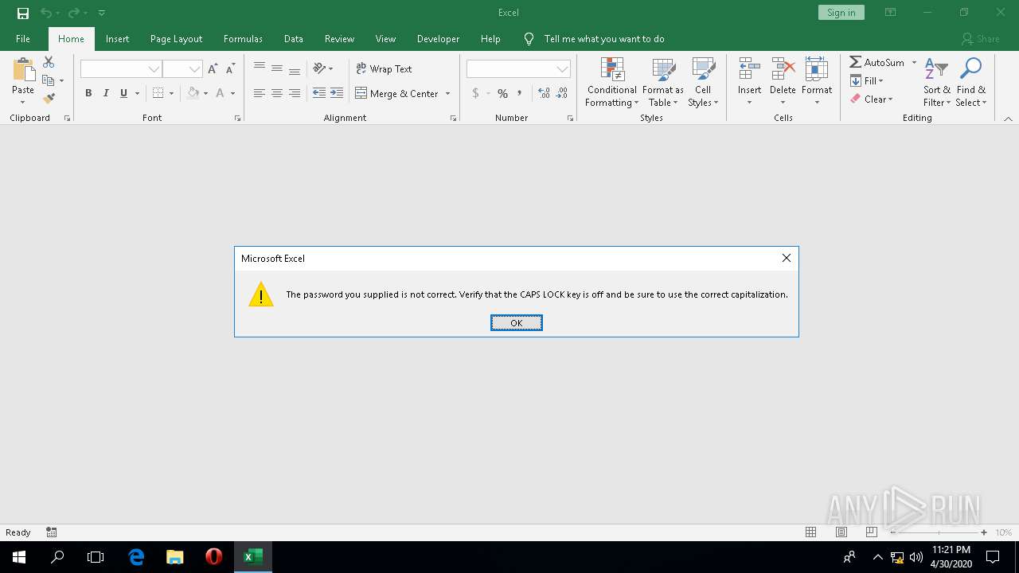Click the Cut scissors icon
The width and height of the screenshot is (1019, 573).
(x=49, y=62)
